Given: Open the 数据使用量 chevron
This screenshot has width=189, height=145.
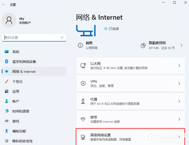Looking at the screenshot, I should pyautogui.click(x=181, y=45).
